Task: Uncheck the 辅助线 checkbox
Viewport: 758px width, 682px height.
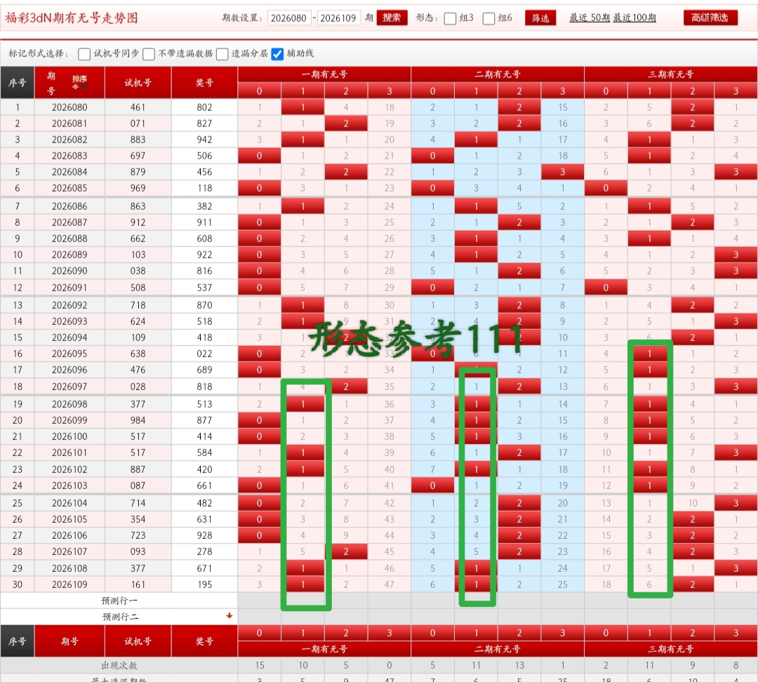Action: coord(277,53)
